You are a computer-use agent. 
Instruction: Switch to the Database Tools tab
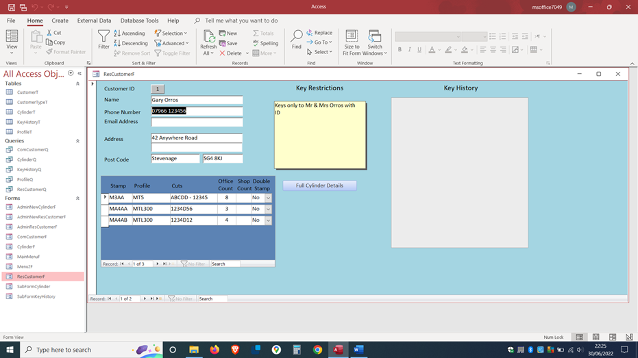[x=139, y=21]
